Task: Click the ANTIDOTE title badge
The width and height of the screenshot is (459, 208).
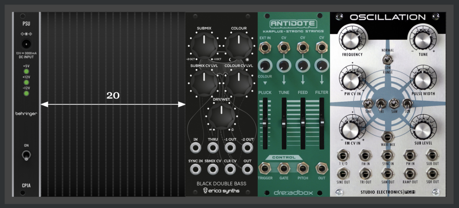Action: 293,24
